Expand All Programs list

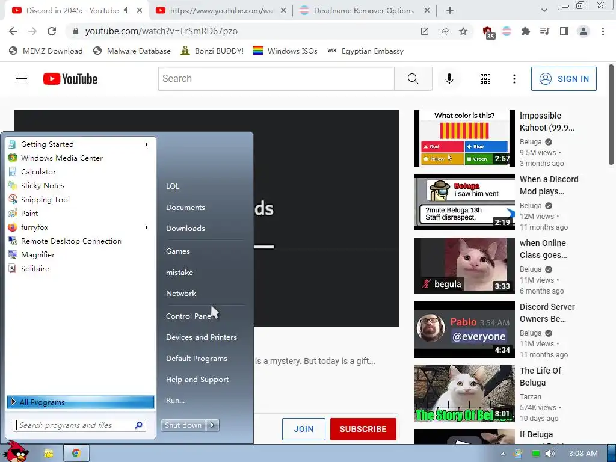click(81, 402)
